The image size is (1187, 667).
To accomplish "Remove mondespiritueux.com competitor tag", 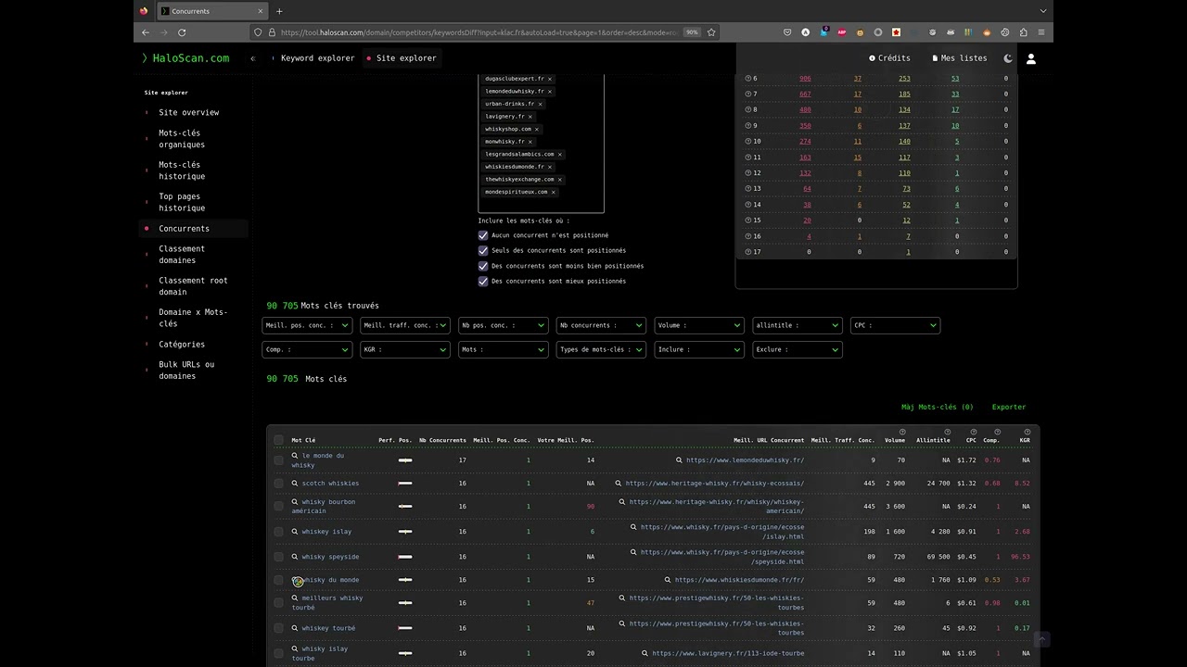I will pos(554,192).
